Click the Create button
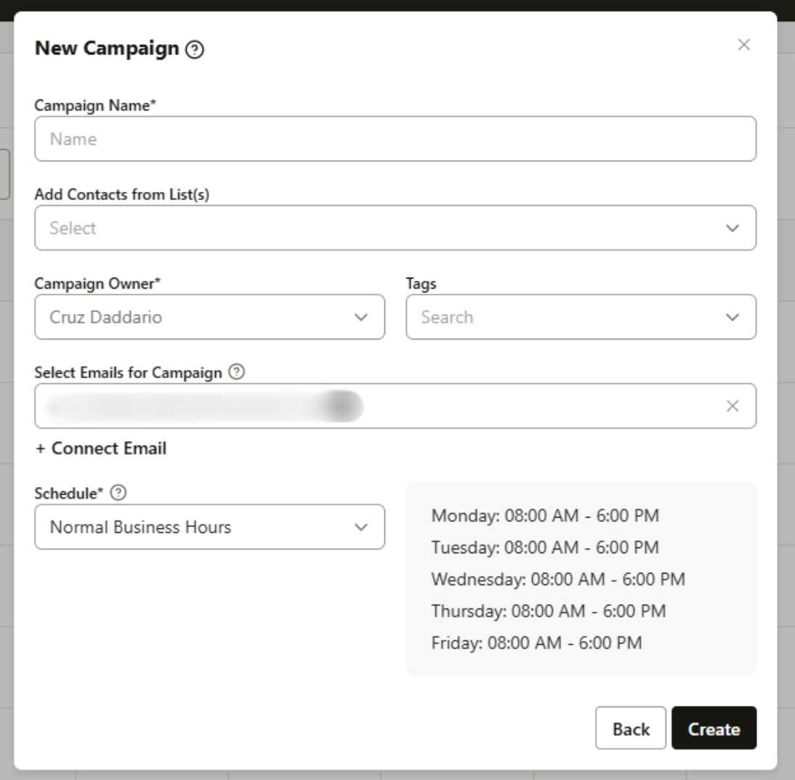 pos(715,728)
